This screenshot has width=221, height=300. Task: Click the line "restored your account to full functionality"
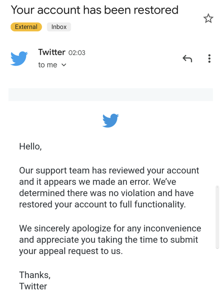pos(103,204)
